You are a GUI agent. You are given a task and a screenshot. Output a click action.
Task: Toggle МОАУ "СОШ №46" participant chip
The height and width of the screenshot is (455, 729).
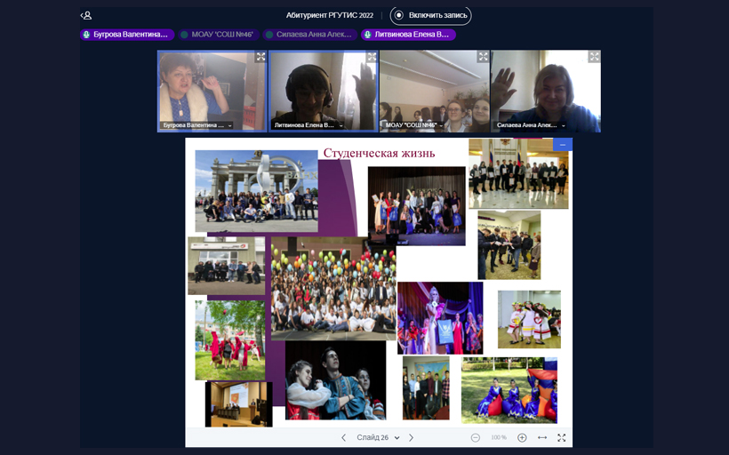219,35
